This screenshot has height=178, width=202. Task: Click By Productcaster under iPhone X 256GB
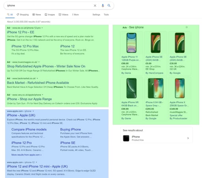point(178,119)
